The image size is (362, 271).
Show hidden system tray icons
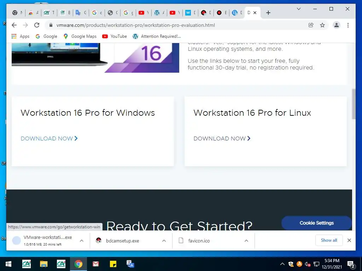[x=282, y=264]
